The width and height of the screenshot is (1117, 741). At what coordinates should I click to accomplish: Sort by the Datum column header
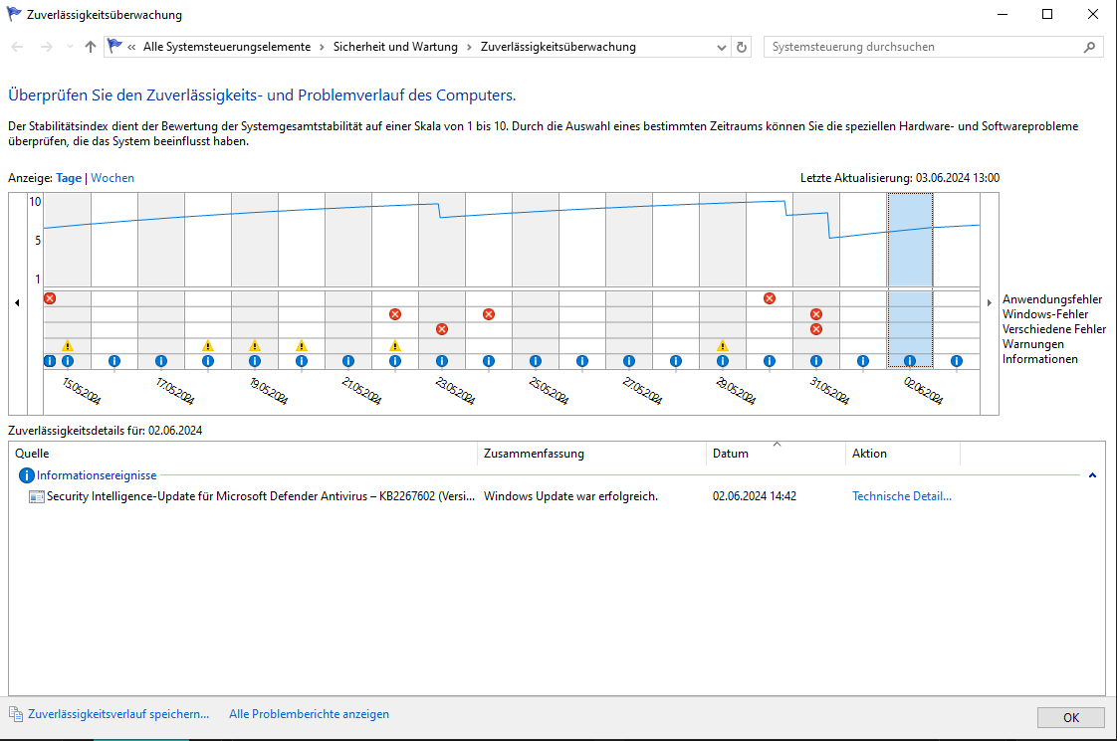[x=776, y=454]
